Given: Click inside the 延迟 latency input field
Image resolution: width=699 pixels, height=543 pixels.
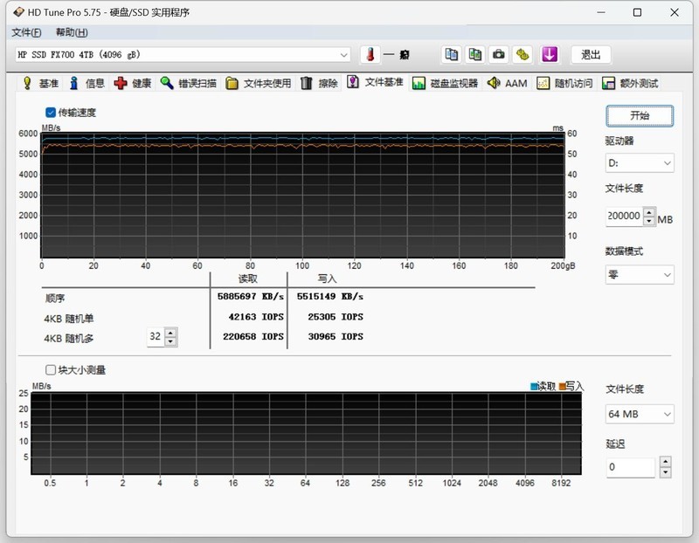Looking at the screenshot, I should [629, 467].
